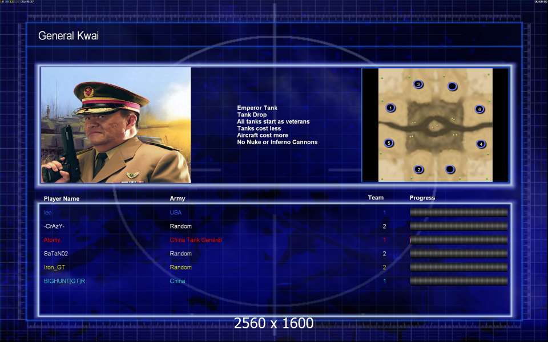Click the 'Random' army in Iron_GT row

[x=181, y=267]
